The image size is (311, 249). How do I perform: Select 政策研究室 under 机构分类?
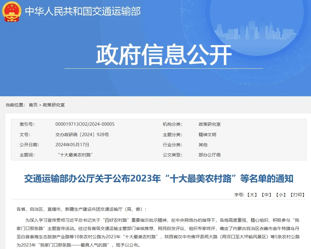coord(209,124)
